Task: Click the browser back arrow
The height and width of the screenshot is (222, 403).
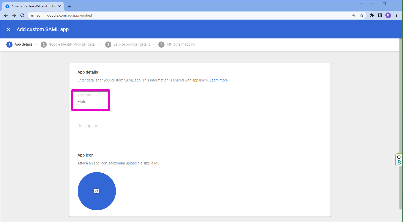Action: 6,15
